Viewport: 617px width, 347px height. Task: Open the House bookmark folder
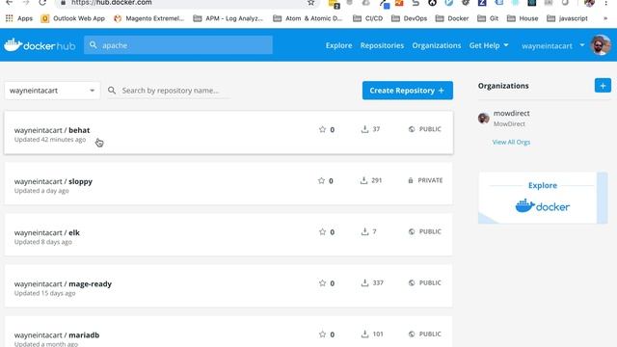pyautogui.click(x=523, y=18)
